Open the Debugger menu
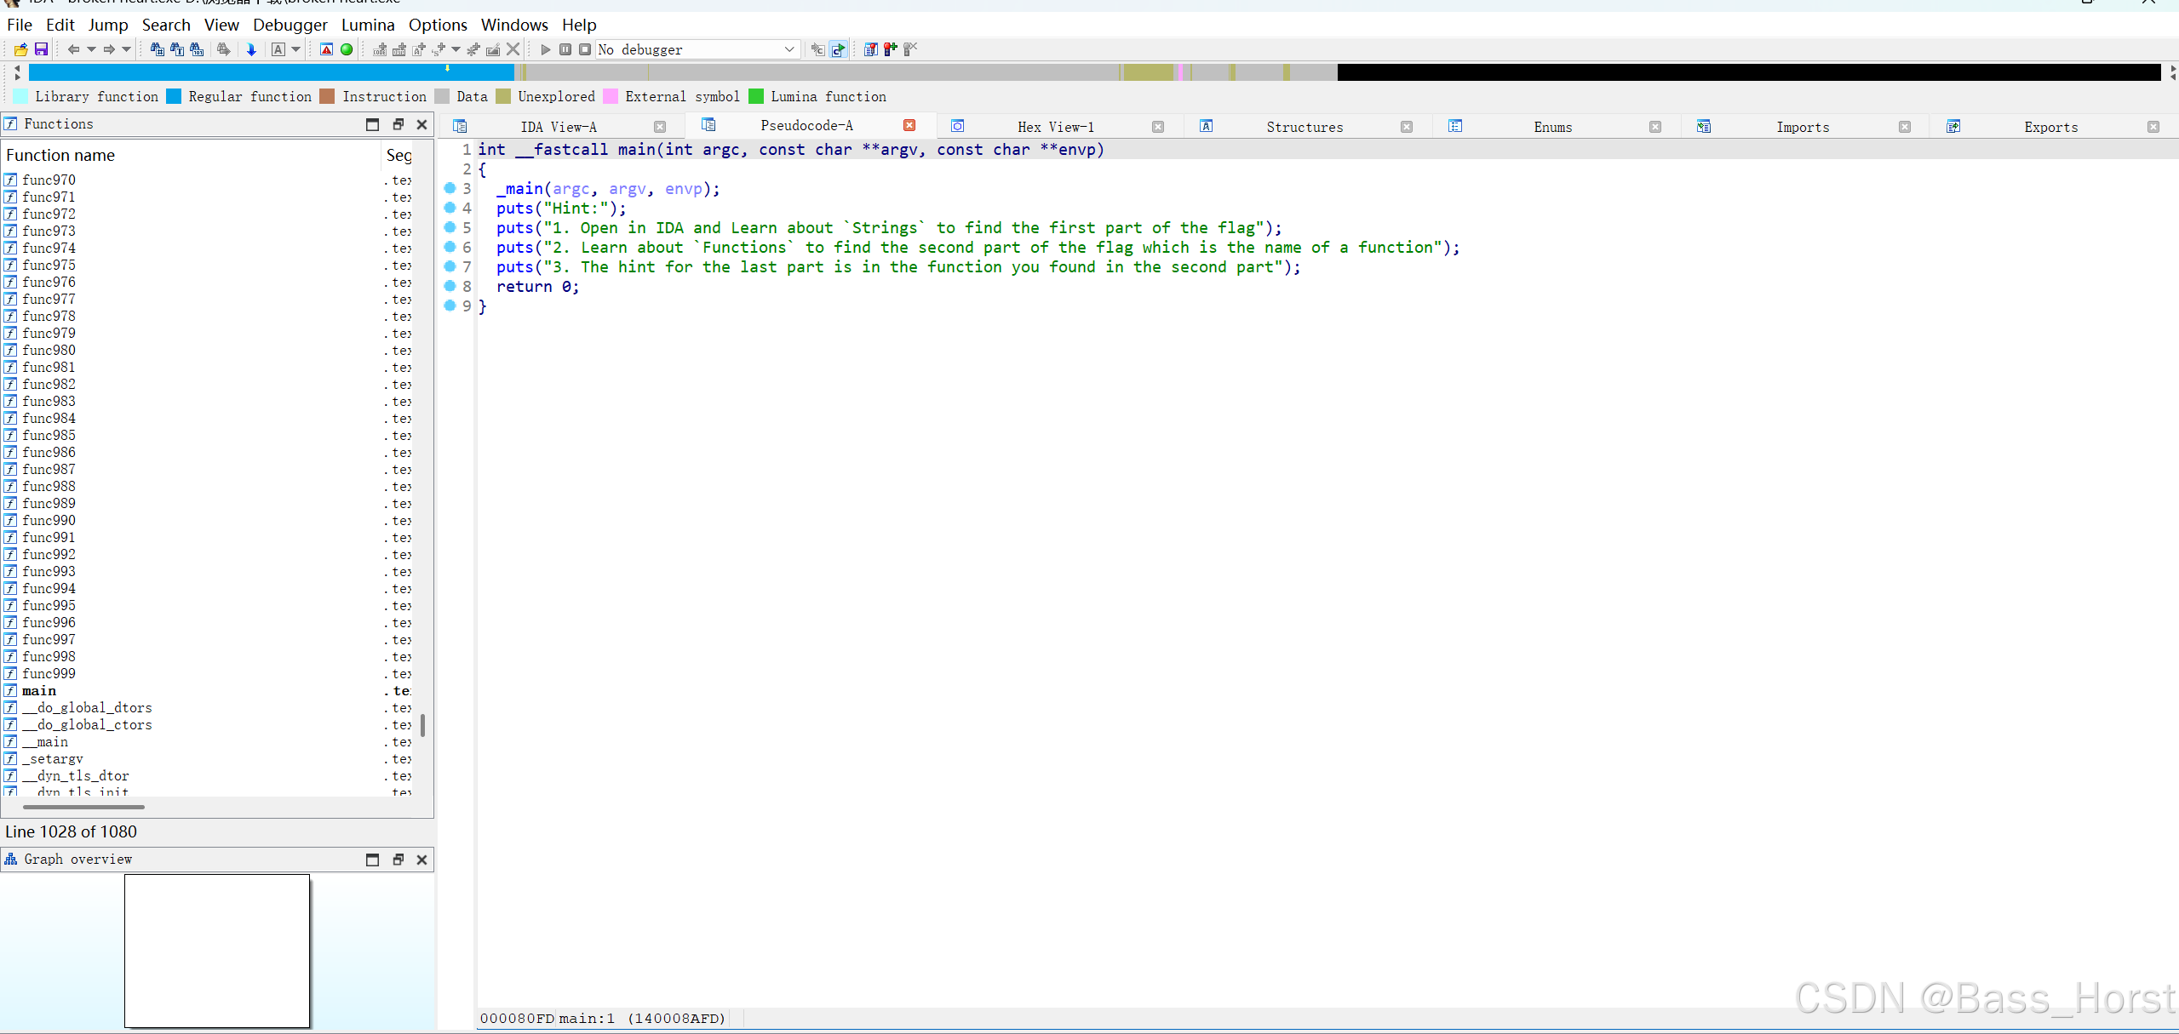This screenshot has height=1034, width=2179. [x=290, y=25]
